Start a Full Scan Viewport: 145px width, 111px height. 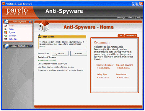[79, 53]
